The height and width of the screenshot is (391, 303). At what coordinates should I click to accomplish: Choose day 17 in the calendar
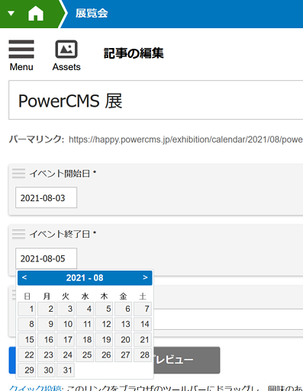coord(66,340)
